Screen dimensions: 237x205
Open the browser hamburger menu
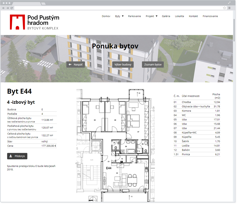229,8
